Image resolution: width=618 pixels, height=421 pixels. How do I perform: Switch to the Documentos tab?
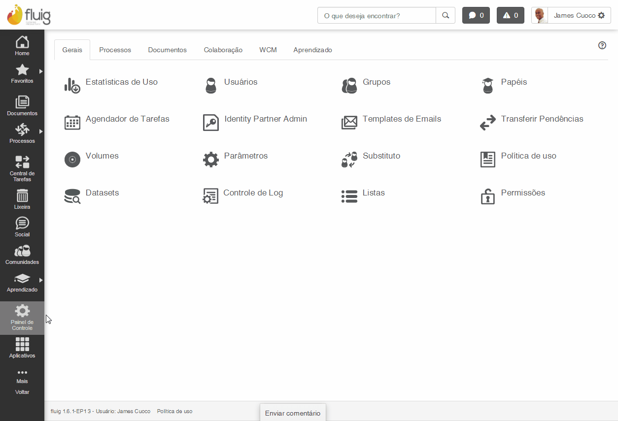[x=168, y=50]
